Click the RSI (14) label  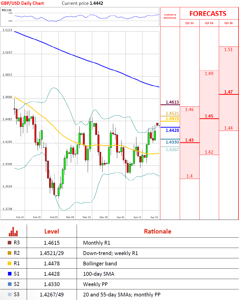click(x=7, y=10)
